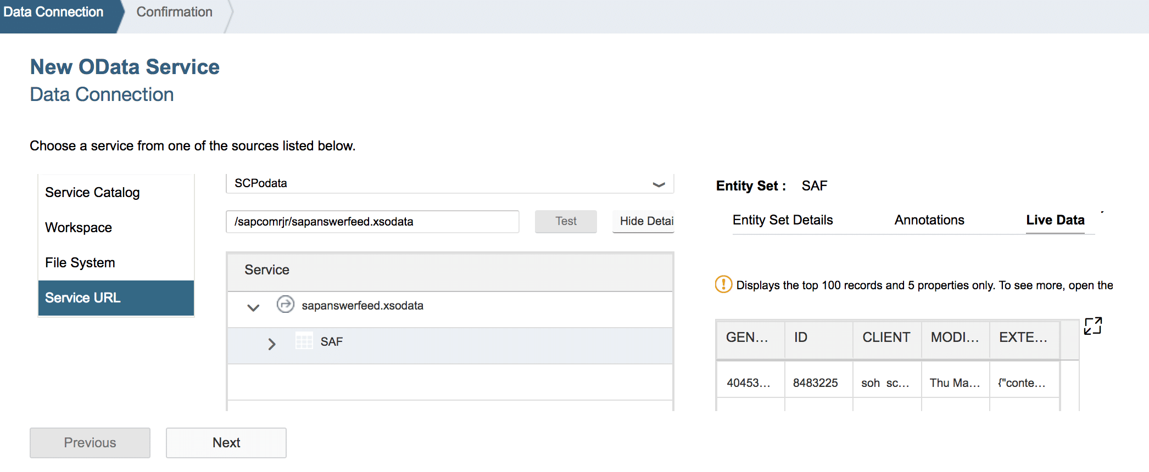Click the service icon next to sapanswerfeed.xsodata
Image resolution: width=1149 pixels, height=472 pixels.
(x=285, y=304)
